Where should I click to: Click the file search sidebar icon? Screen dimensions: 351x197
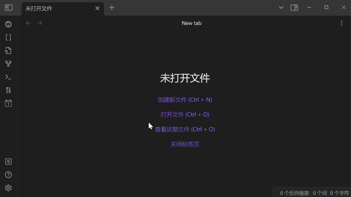point(8,50)
